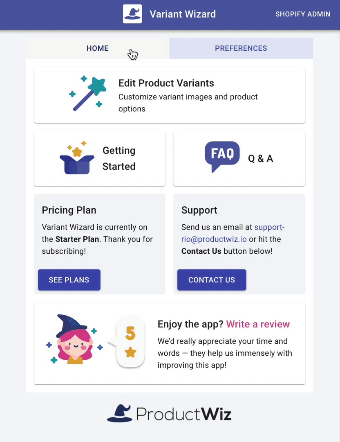Click the magic wand icon
The width and height of the screenshot is (340, 442).
coord(88,93)
